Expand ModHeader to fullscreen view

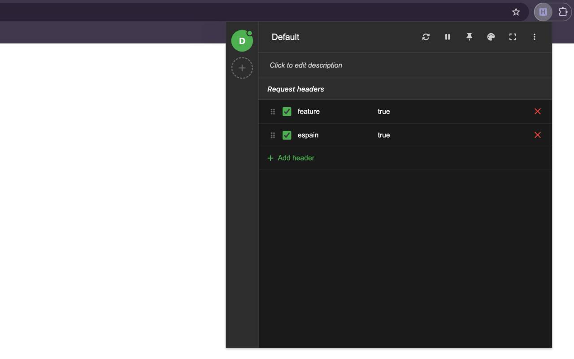513,37
